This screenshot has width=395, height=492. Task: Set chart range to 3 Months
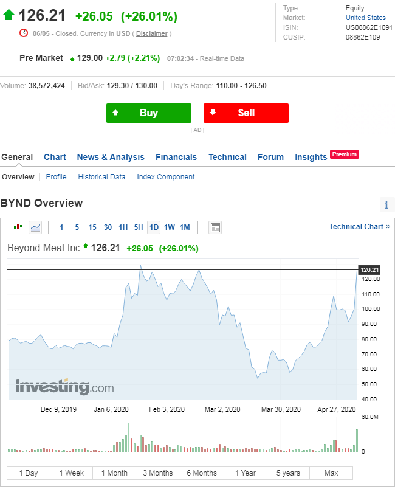click(158, 473)
